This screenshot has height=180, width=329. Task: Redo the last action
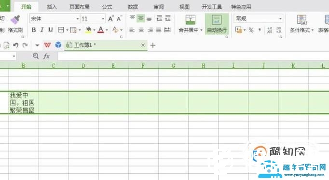pyautogui.click(x=25, y=45)
